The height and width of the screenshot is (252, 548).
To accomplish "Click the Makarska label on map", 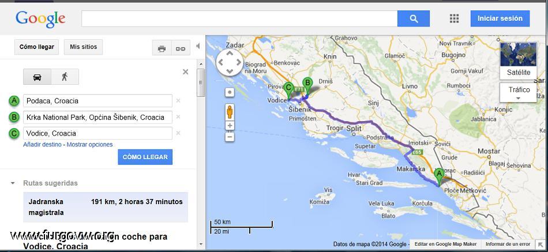I will [411, 169].
